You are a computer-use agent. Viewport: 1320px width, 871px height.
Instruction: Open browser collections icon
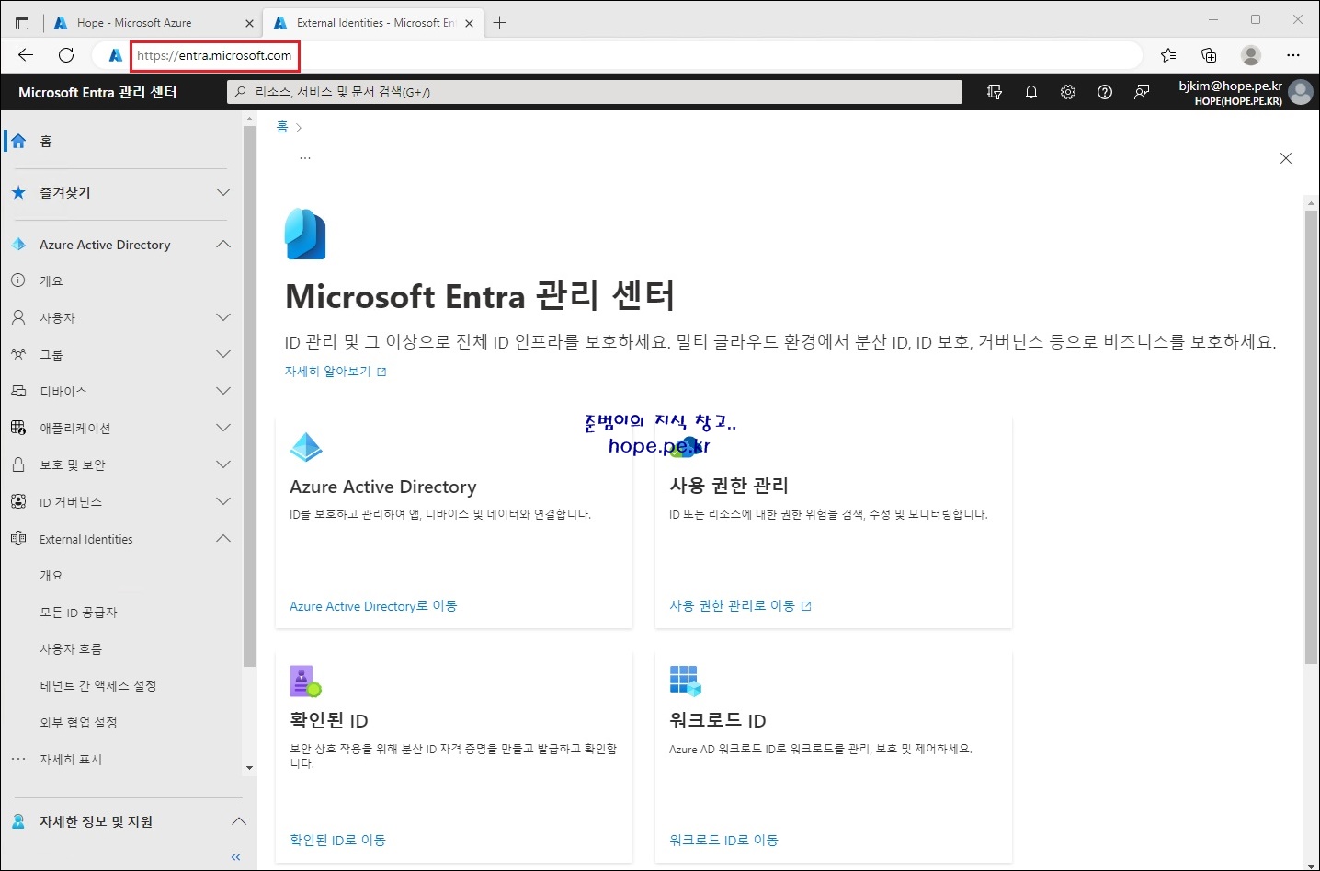(1210, 55)
